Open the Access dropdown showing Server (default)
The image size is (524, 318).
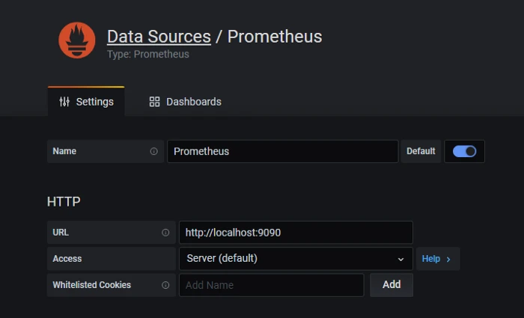click(296, 259)
